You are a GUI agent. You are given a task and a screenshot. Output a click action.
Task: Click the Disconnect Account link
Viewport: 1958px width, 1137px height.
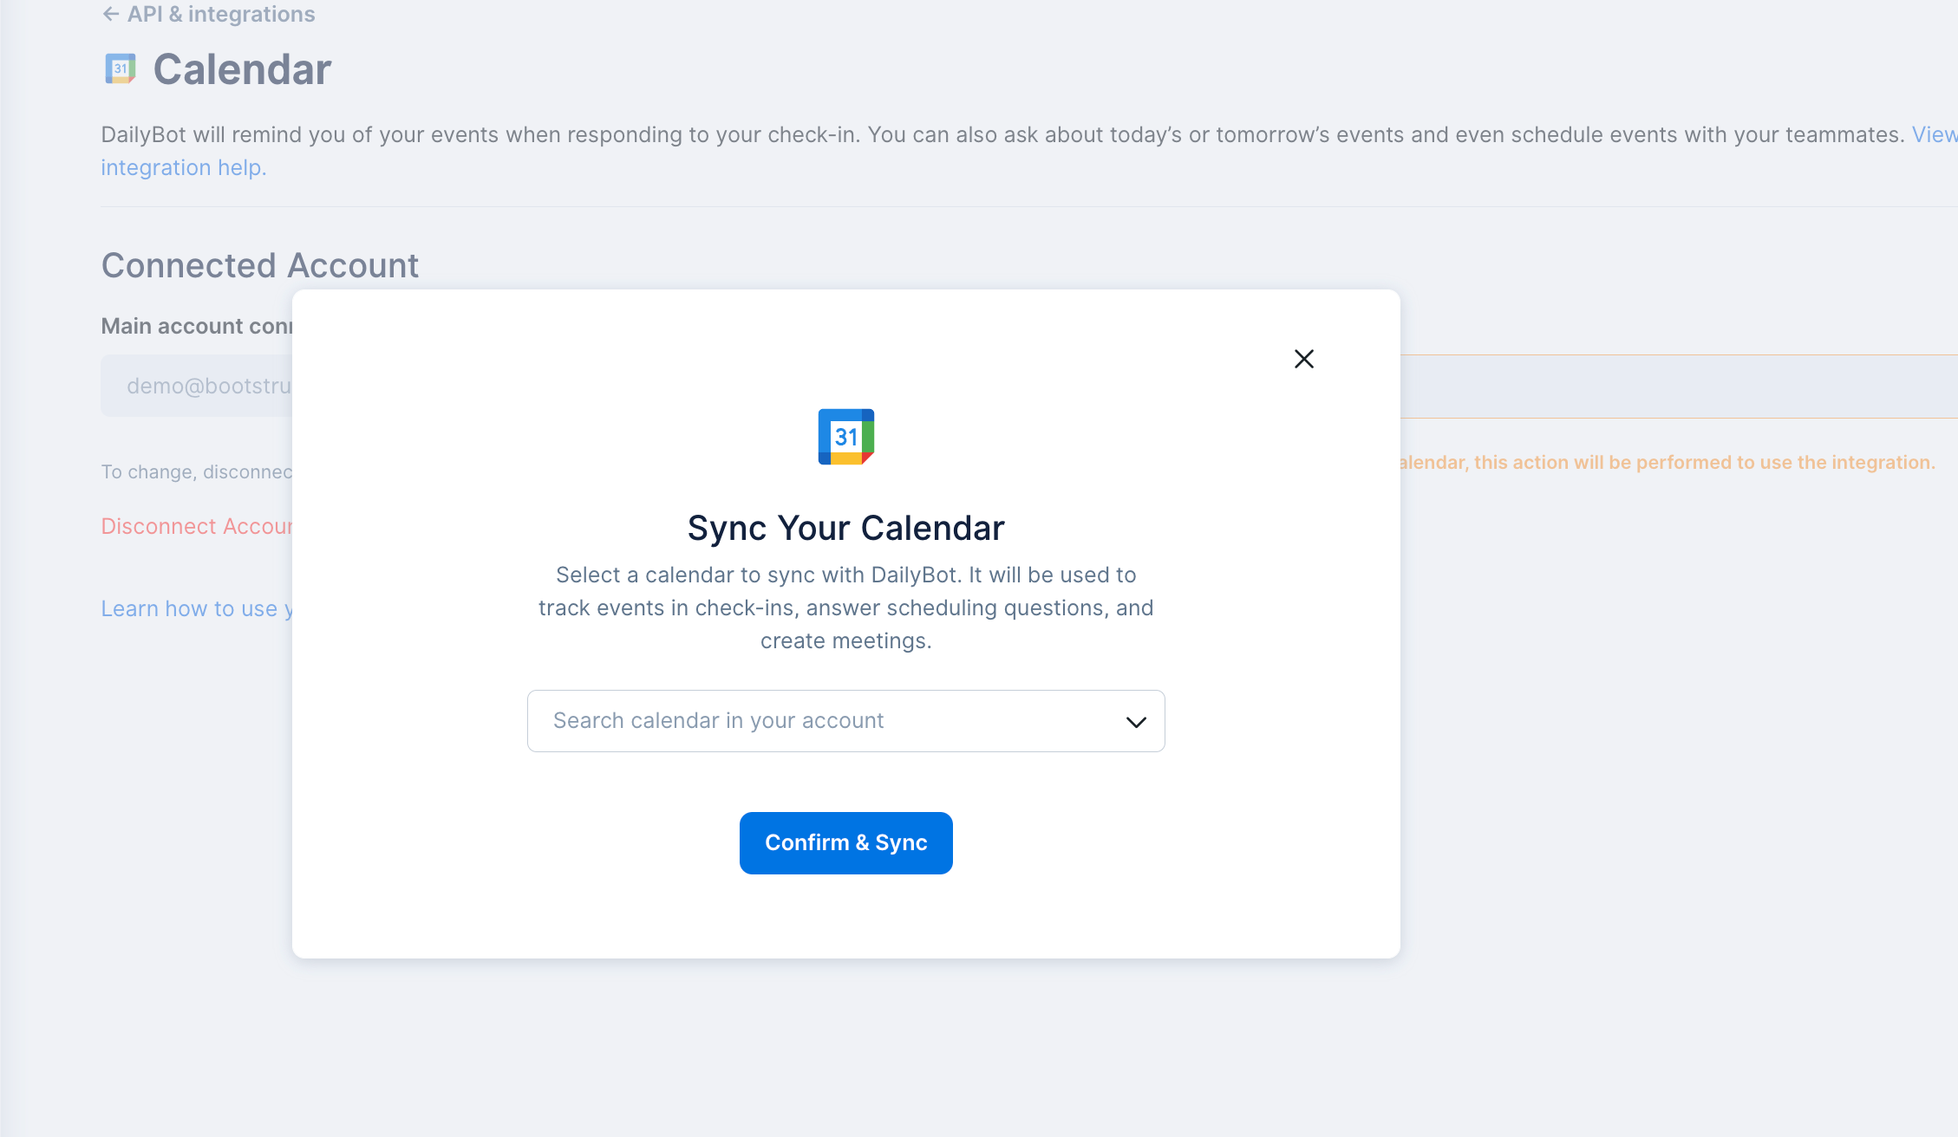coord(197,526)
